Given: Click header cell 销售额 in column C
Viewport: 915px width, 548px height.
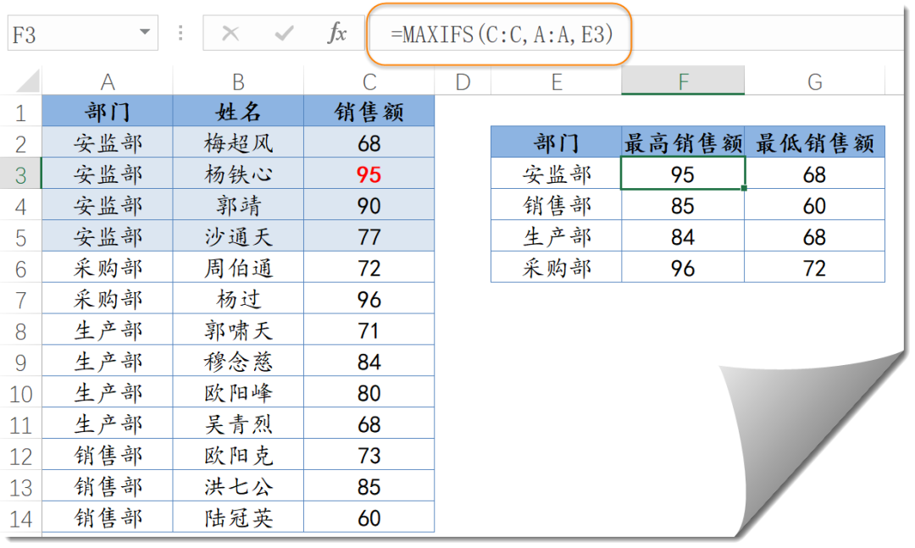Looking at the screenshot, I should pos(369,111).
